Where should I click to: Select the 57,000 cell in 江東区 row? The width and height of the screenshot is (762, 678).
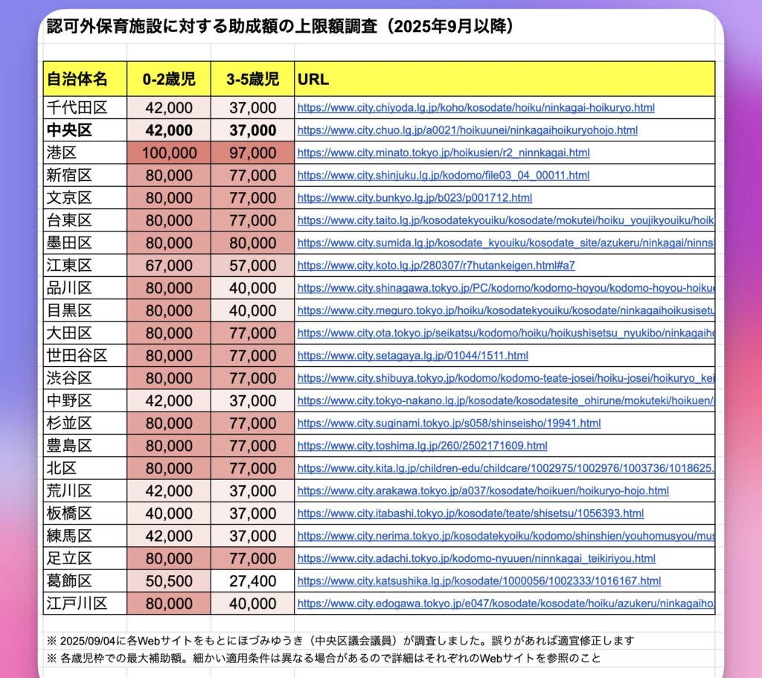[252, 266]
